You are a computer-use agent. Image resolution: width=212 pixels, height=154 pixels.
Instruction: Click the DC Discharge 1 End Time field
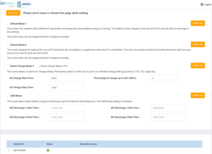pyautogui.click(x=168, y=108)
